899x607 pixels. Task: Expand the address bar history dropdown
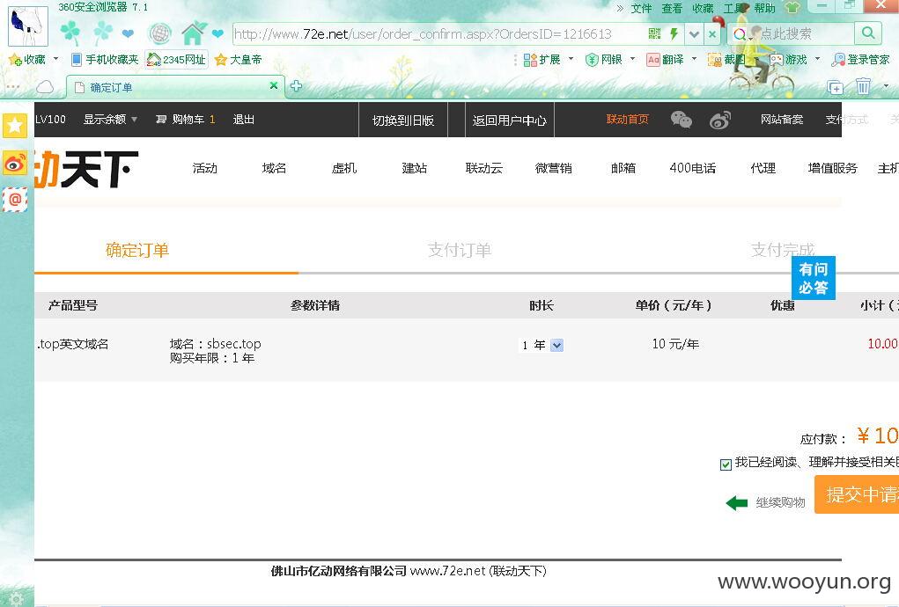pyautogui.click(x=694, y=34)
